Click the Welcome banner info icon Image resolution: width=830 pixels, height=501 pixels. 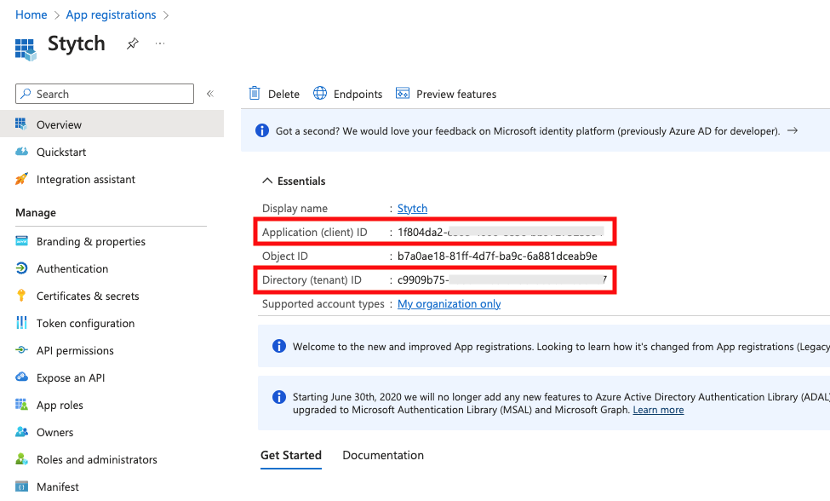(x=279, y=347)
